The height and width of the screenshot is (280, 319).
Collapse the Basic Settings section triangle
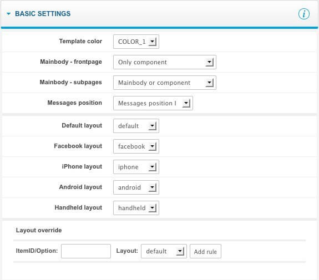pos(8,14)
